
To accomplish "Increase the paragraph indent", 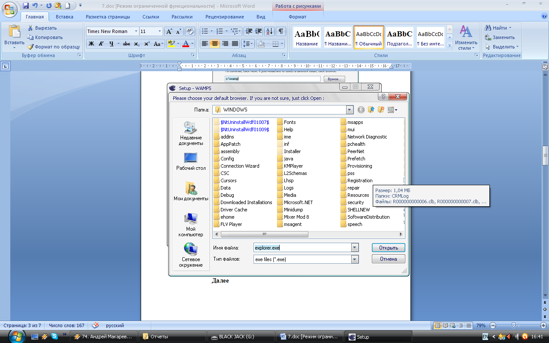I will 258,31.
